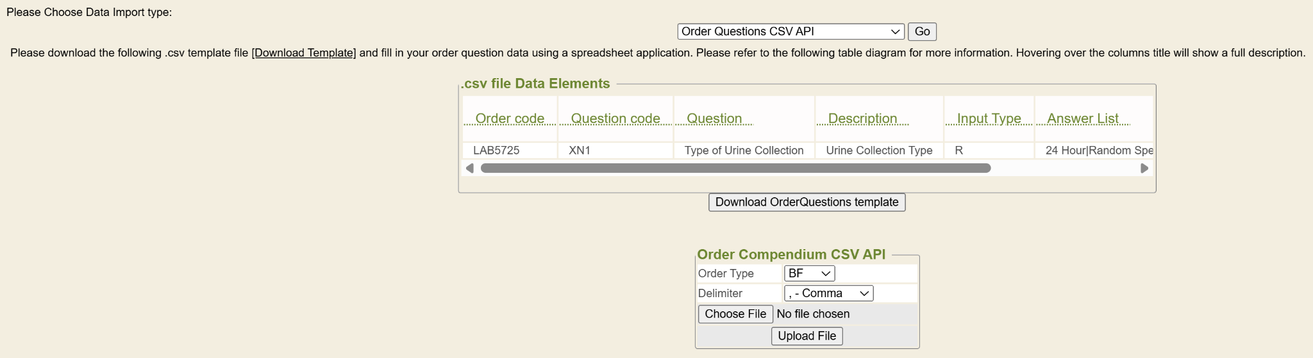This screenshot has width=1313, height=358.
Task: Click the Go button
Action: tap(922, 31)
